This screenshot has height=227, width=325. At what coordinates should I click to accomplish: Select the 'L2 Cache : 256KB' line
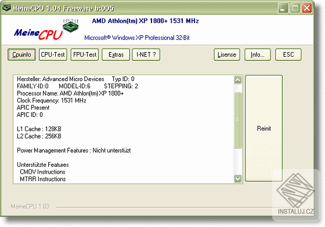(x=39, y=136)
